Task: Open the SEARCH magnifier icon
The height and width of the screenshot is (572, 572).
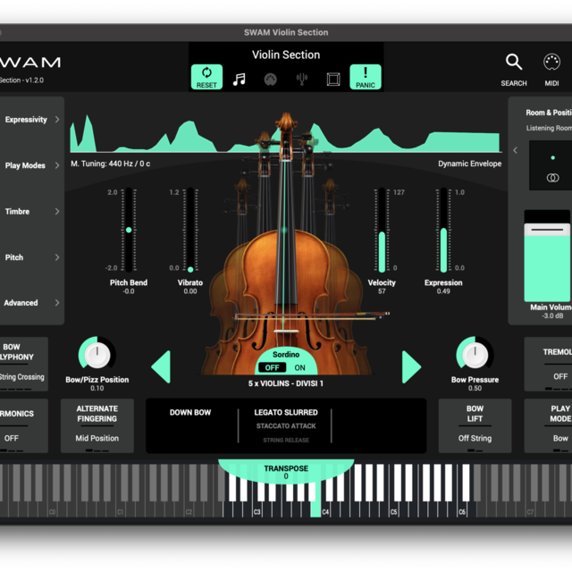Action: 514,62
